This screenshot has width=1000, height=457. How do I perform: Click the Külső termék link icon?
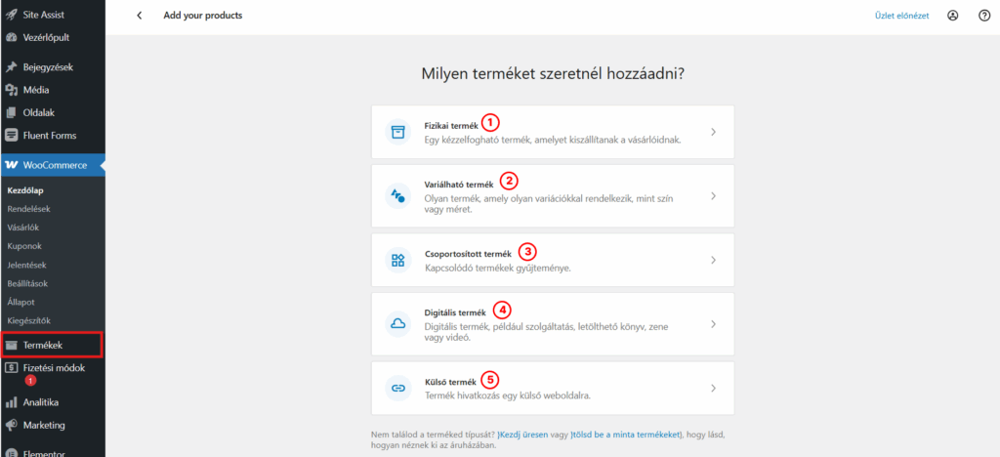point(397,388)
